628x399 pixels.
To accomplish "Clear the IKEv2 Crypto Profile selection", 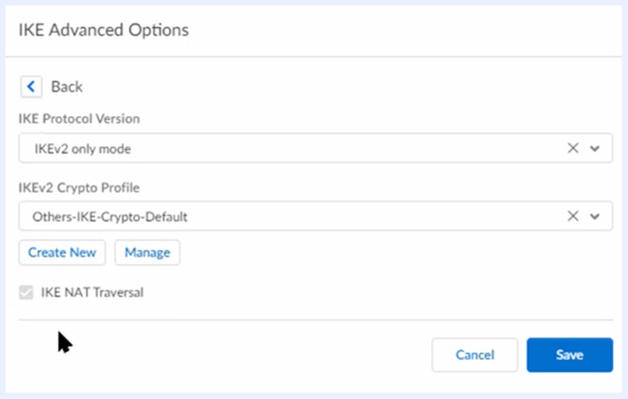I will pyautogui.click(x=573, y=216).
